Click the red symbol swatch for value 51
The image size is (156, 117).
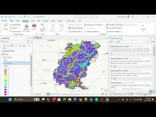(x=6, y=71)
